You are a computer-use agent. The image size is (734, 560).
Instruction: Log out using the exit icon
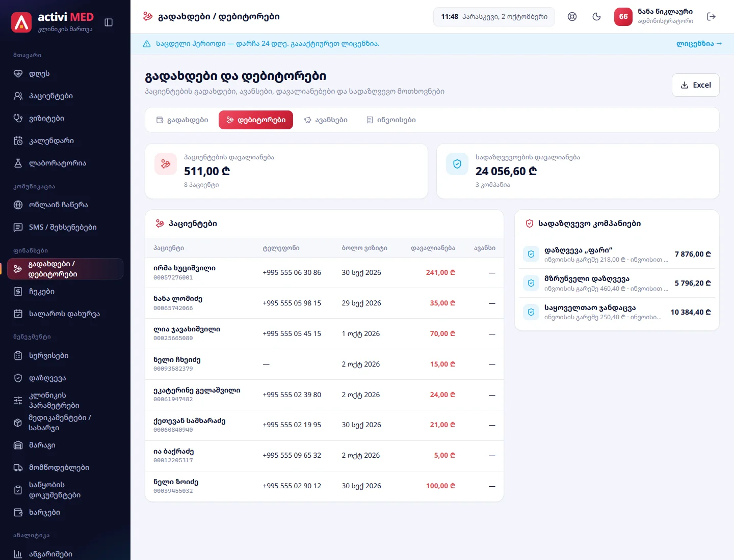tap(711, 17)
